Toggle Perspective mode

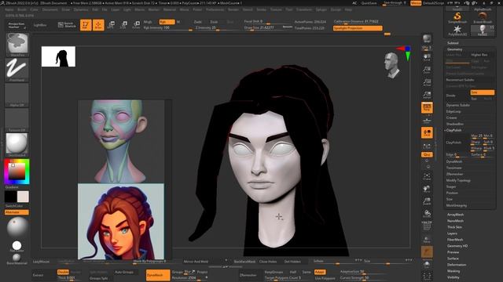point(427,108)
